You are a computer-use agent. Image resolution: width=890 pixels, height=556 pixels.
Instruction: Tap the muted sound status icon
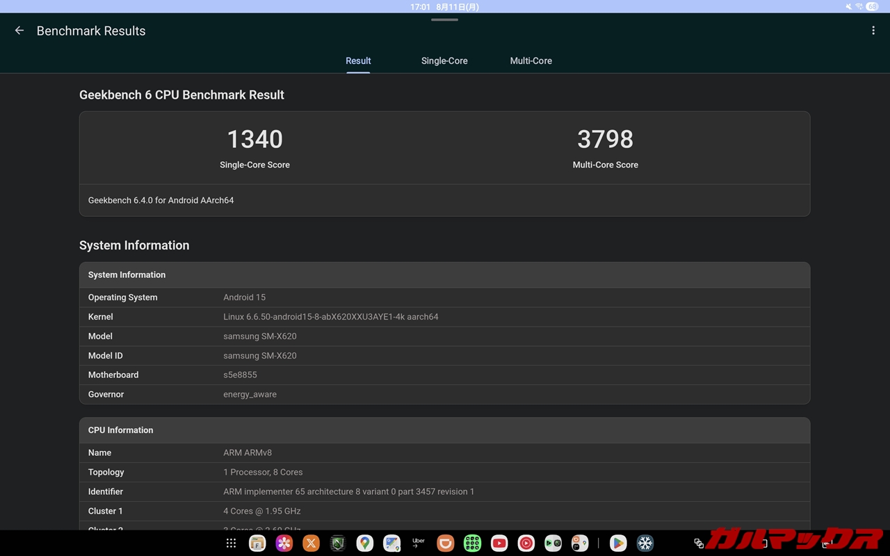tap(848, 7)
